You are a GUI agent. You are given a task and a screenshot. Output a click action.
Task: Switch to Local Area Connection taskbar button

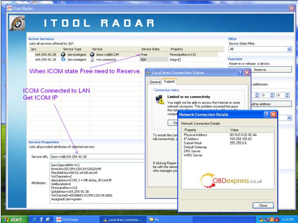[x=123, y=220]
